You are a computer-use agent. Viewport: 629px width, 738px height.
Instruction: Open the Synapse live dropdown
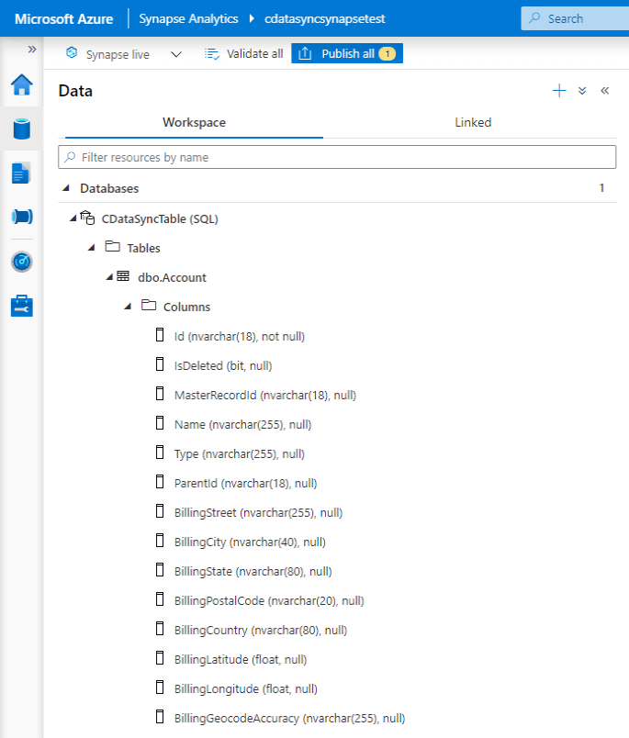click(176, 54)
